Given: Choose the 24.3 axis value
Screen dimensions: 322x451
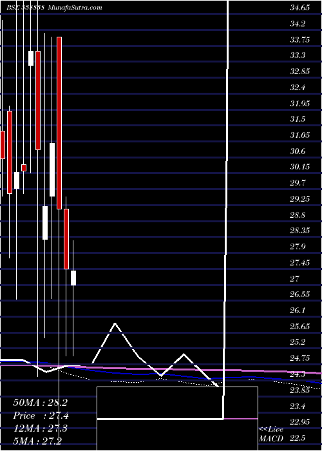Looking at the screenshot, I should click(298, 374).
